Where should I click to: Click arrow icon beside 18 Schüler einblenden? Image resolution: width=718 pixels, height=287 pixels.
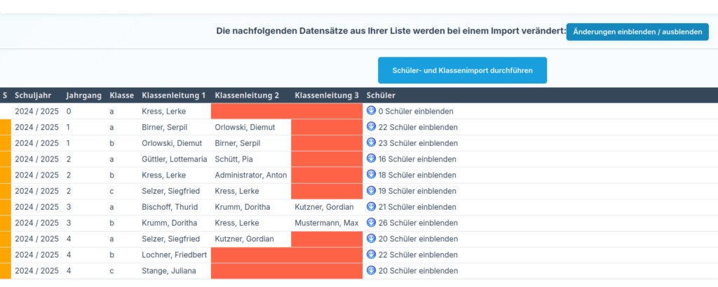[x=372, y=175]
